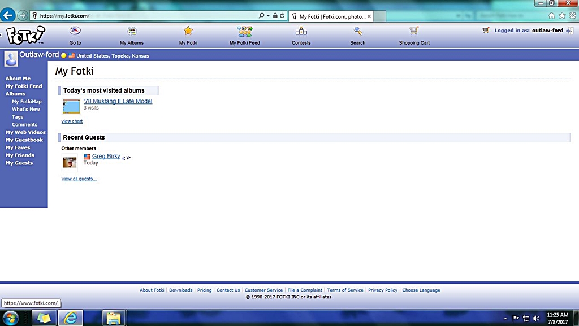
Task: Click the address bar search magnifier
Action: (x=261, y=15)
